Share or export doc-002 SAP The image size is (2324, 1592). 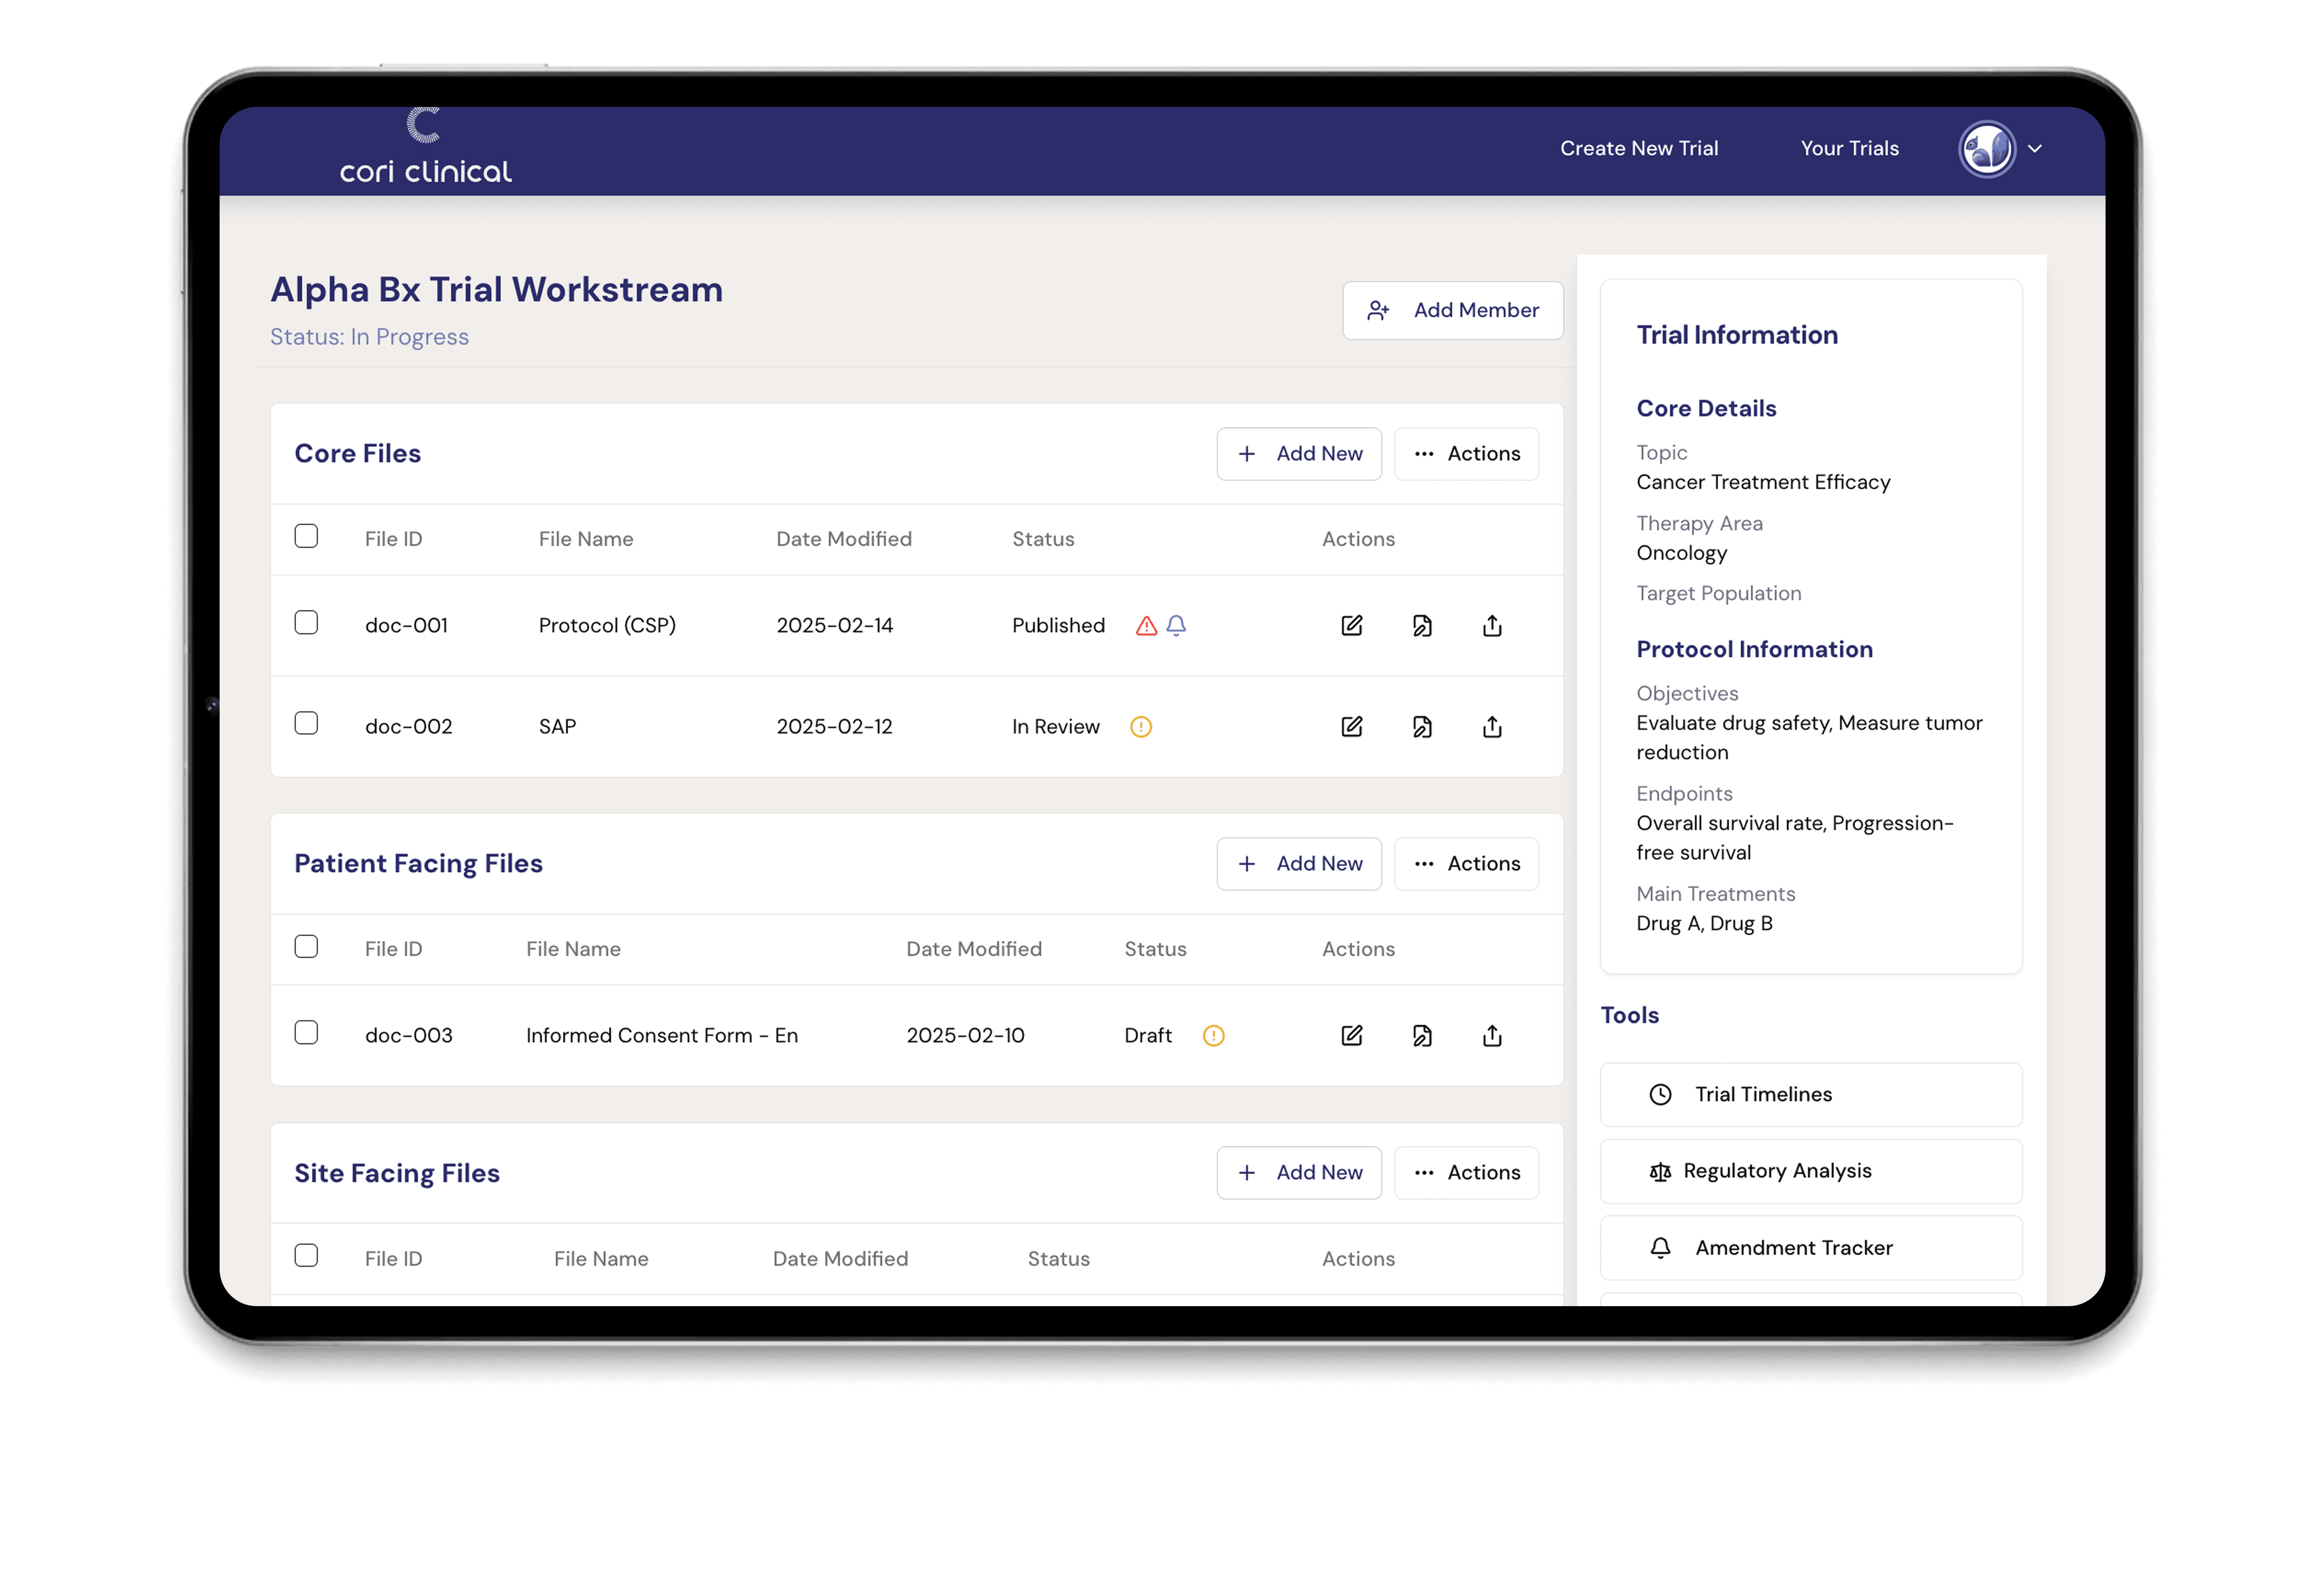1492,727
